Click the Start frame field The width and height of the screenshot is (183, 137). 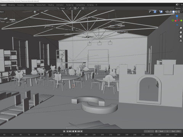coord(164,131)
